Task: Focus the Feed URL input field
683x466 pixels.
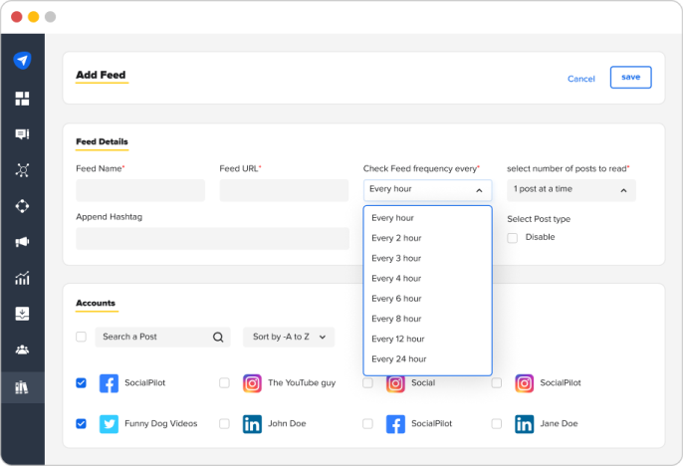Action: 284,190
